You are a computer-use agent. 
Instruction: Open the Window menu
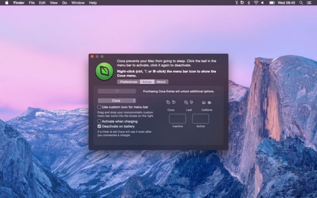pos(78,3)
